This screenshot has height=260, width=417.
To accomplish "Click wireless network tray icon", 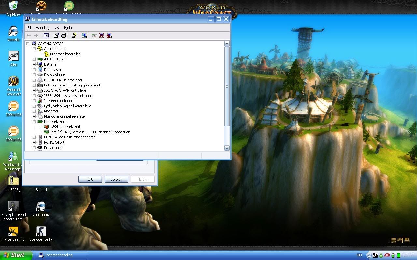I will (393, 255).
